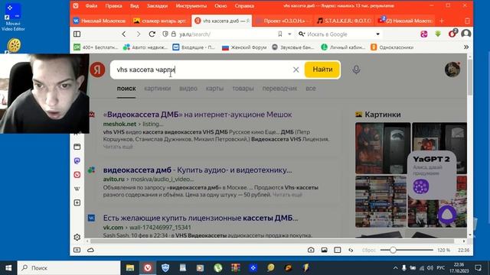Open the Инструменты menu
Screen dimensions: 490x275
(x=191, y=5)
